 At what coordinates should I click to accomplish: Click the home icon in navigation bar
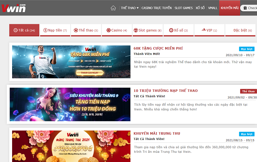coord(113,8)
